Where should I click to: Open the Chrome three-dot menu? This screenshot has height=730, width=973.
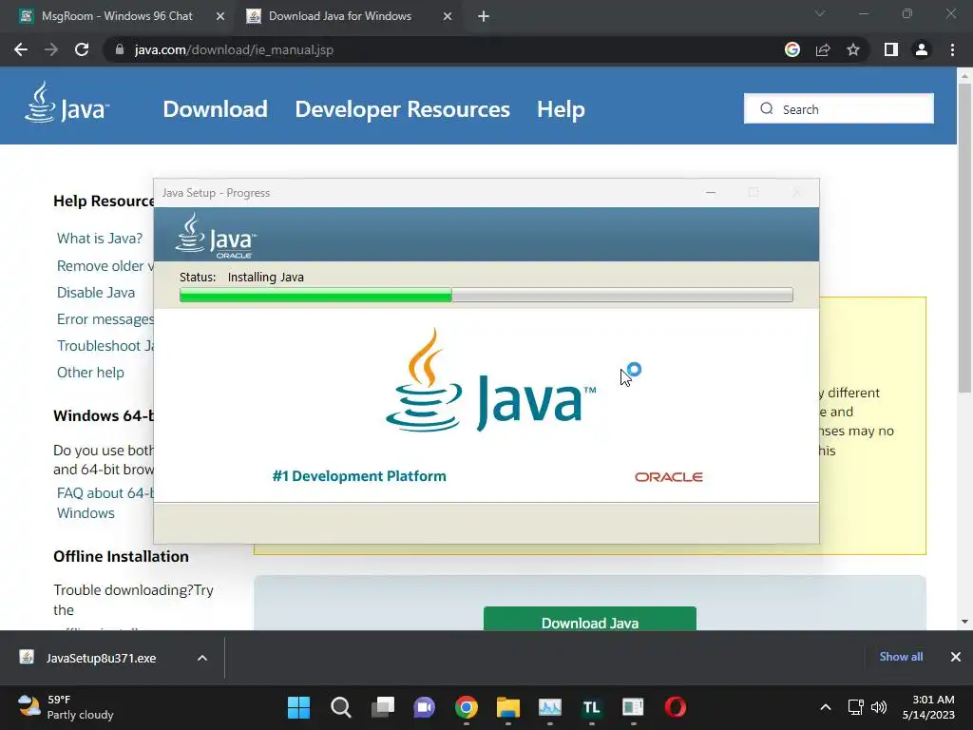pyautogui.click(x=952, y=49)
